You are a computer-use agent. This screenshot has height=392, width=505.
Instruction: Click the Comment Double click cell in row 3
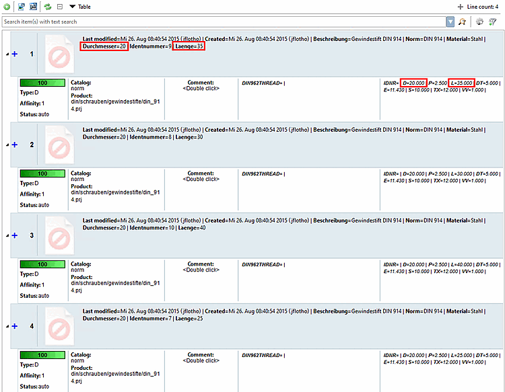(x=201, y=267)
